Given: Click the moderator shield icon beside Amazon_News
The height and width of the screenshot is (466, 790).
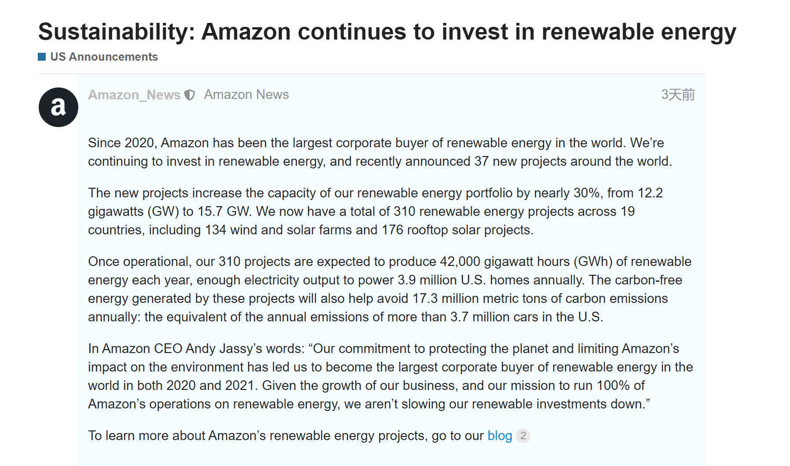Looking at the screenshot, I should pos(190,95).
